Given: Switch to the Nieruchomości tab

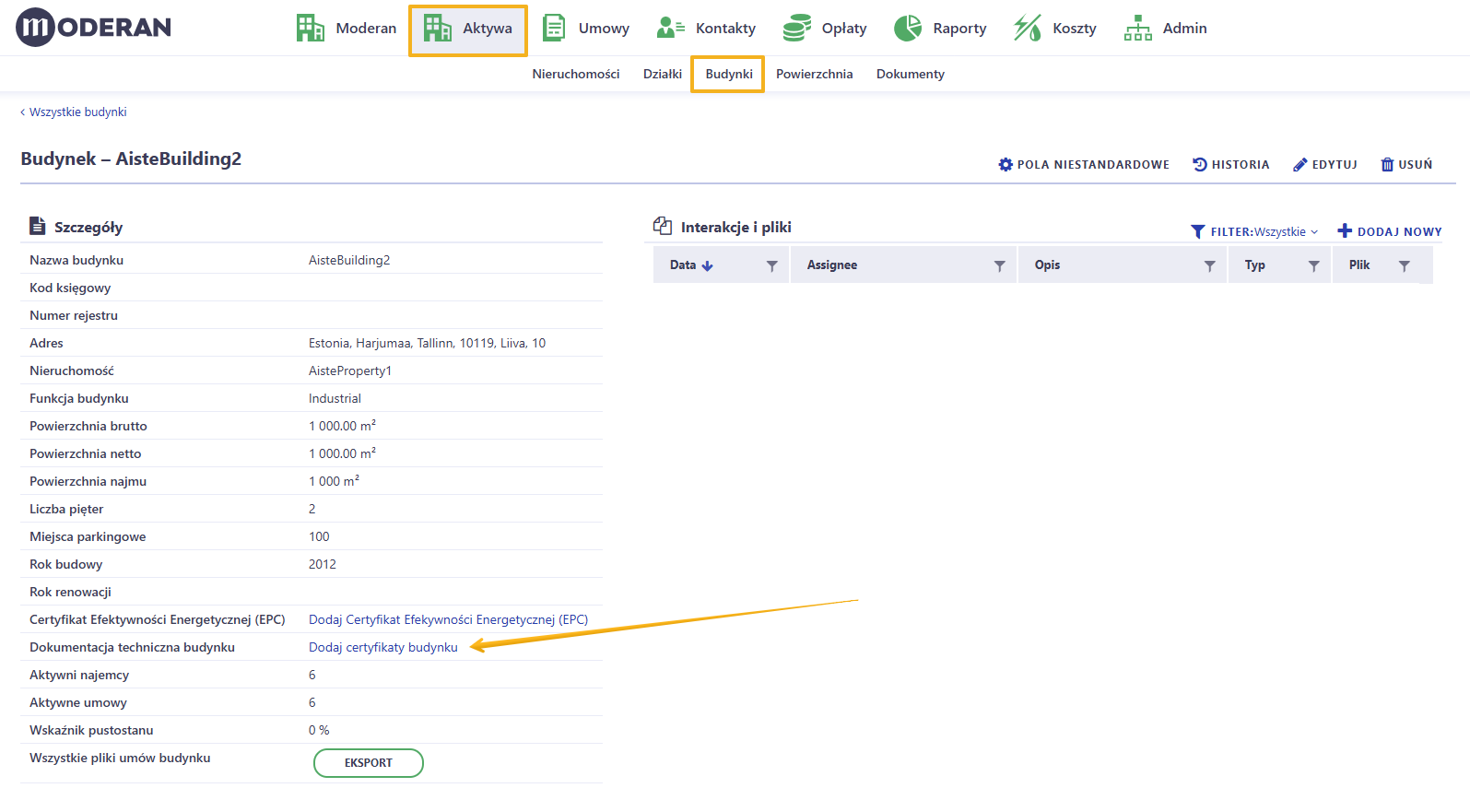Looking at the screenshot, I should (x=576, y=74).
